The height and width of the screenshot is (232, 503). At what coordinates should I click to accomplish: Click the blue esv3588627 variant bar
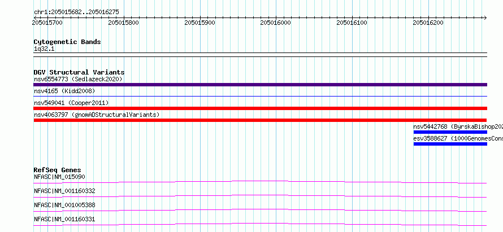click(x=450, y=144)
